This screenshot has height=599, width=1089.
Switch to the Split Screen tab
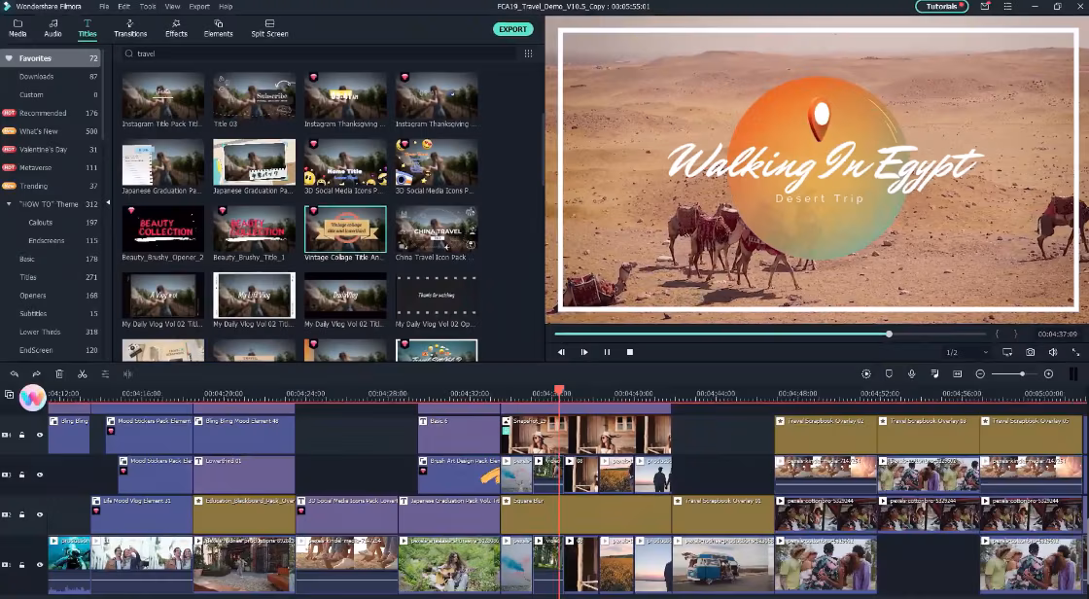(269, 28)
